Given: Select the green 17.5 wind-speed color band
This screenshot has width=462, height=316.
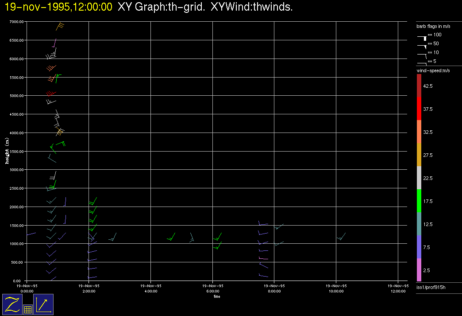Looking at the screenshot, I should [x=419, y=201].
